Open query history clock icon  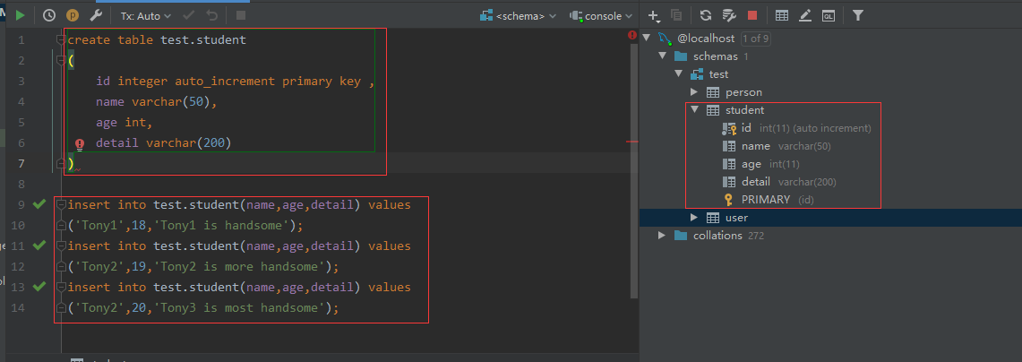click(x=49, y=15)
